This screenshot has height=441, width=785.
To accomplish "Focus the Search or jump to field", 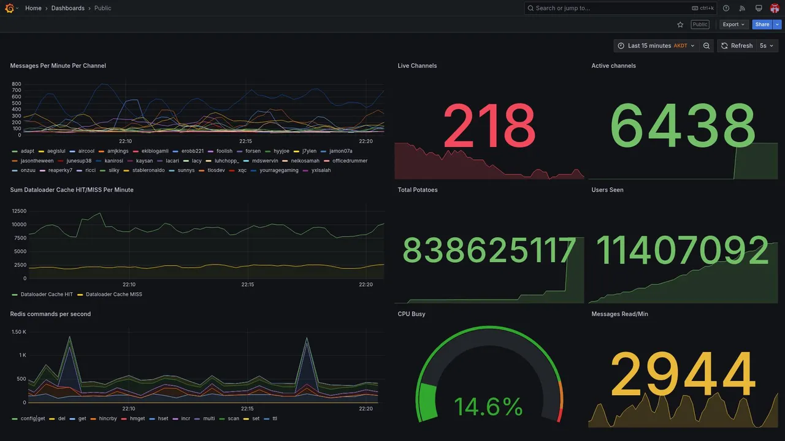I will pyautogui.click(x=620, y=8).
